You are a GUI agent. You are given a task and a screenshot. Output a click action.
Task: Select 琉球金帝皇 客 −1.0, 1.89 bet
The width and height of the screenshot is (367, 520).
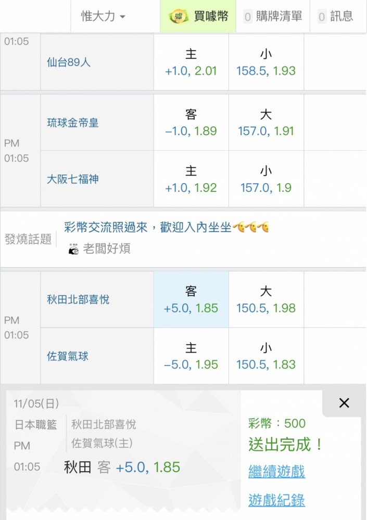[x=191, y=123]
